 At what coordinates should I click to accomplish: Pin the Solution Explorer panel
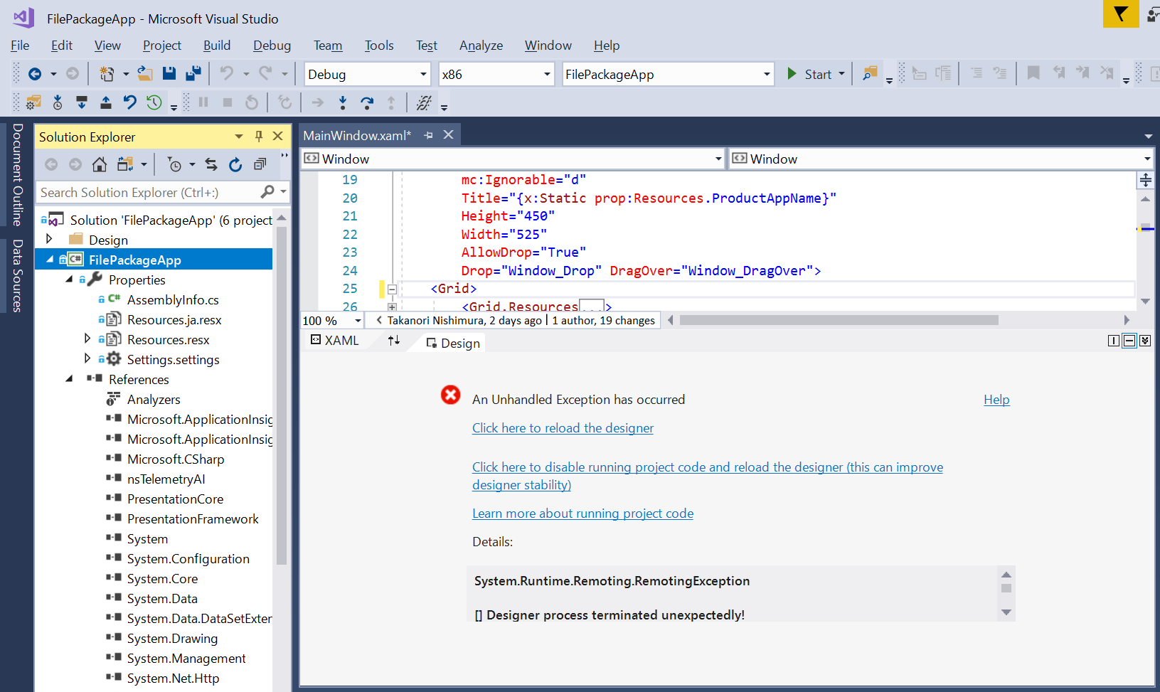[x=258, y=135]
